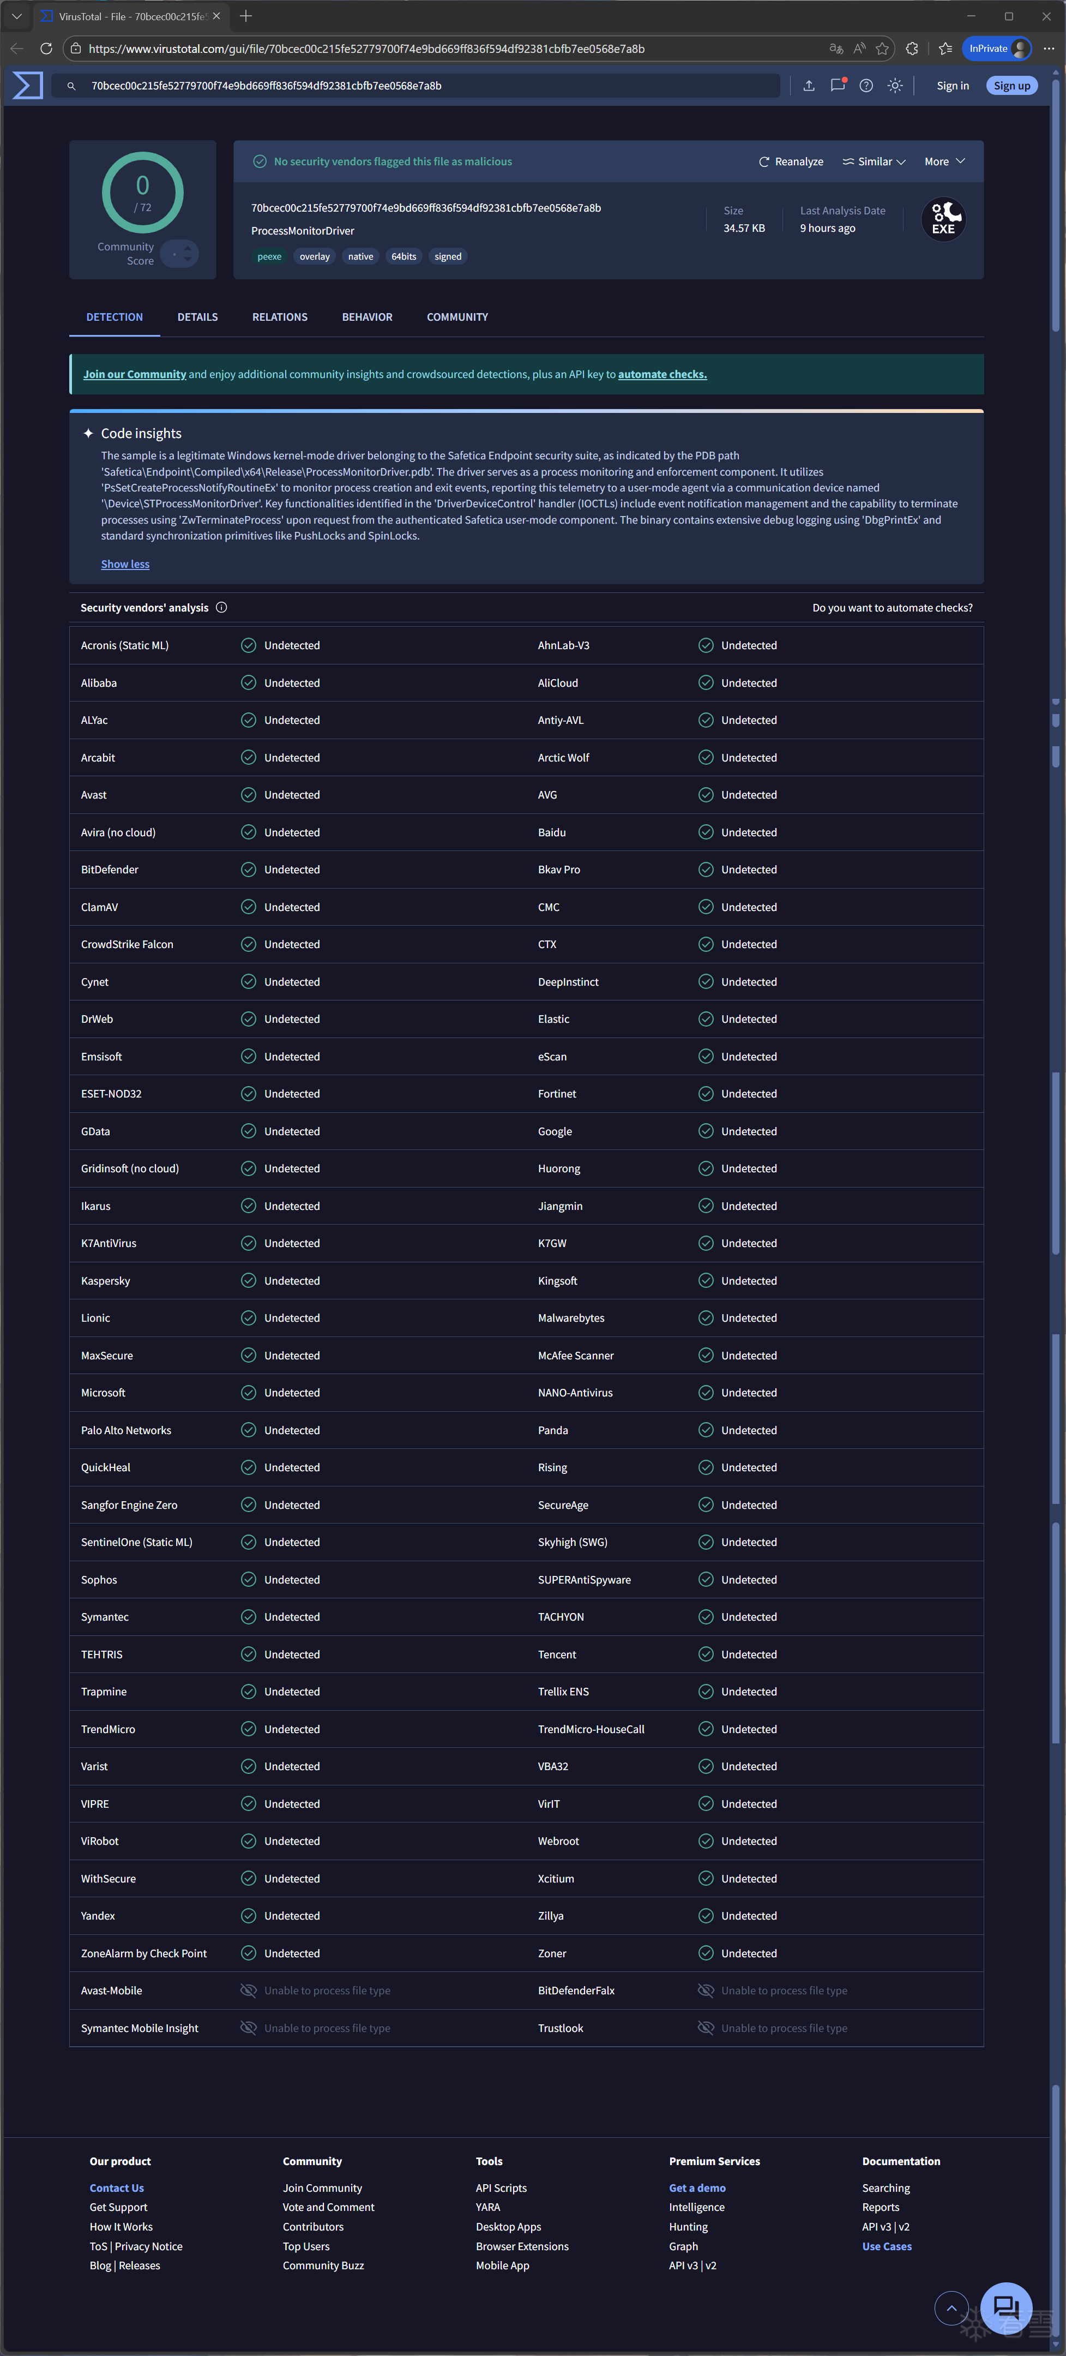This screenshot has height=2356, width=1066.
Task: Switch to the DETAILS tab
Action: click(x=197, y=317)
